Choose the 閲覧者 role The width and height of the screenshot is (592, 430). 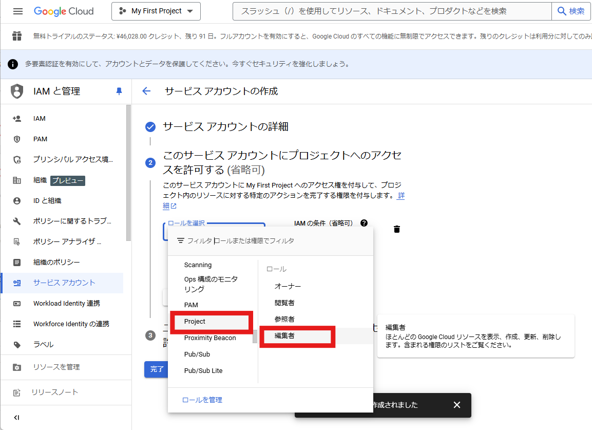point(284,303)
